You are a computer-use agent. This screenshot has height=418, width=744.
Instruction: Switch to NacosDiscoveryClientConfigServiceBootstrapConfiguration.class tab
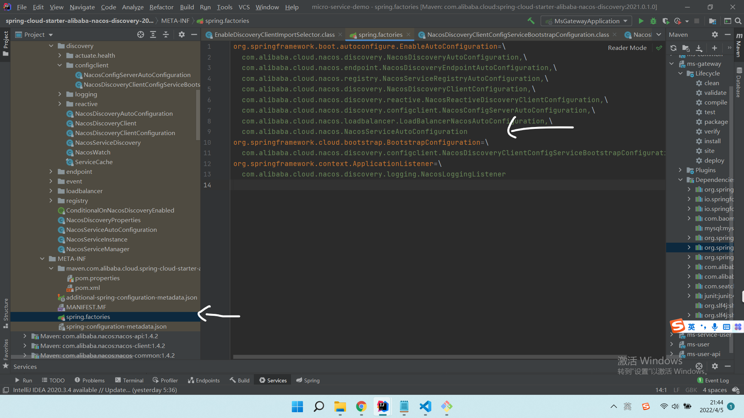pos(517,34)
